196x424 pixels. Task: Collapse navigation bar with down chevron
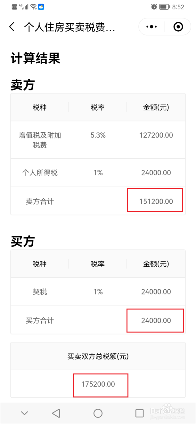24,413
